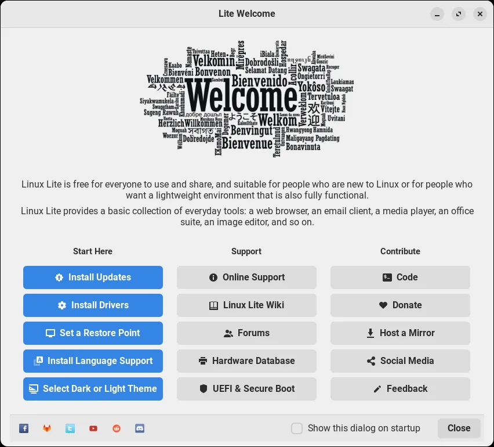Open Online Support
494x447 pixels.
coord(246,277)
